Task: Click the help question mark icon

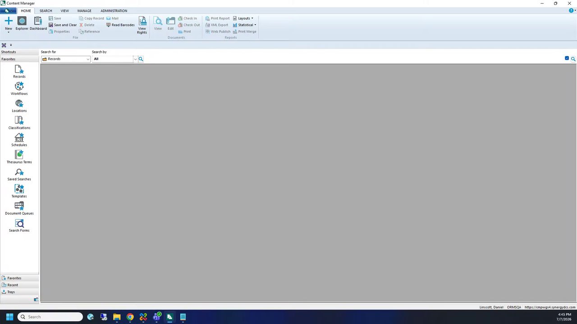Action: [x=571, y=10]
